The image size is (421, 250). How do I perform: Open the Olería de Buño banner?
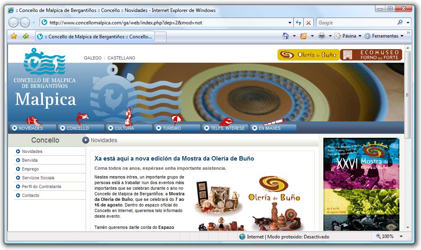click(309, 55)
